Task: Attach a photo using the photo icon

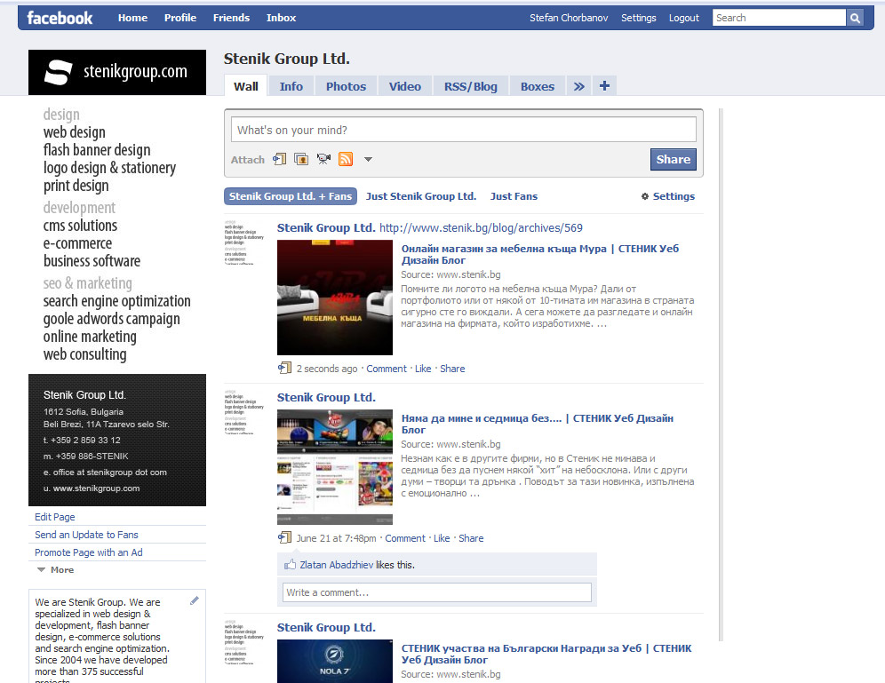Action: 301,160
